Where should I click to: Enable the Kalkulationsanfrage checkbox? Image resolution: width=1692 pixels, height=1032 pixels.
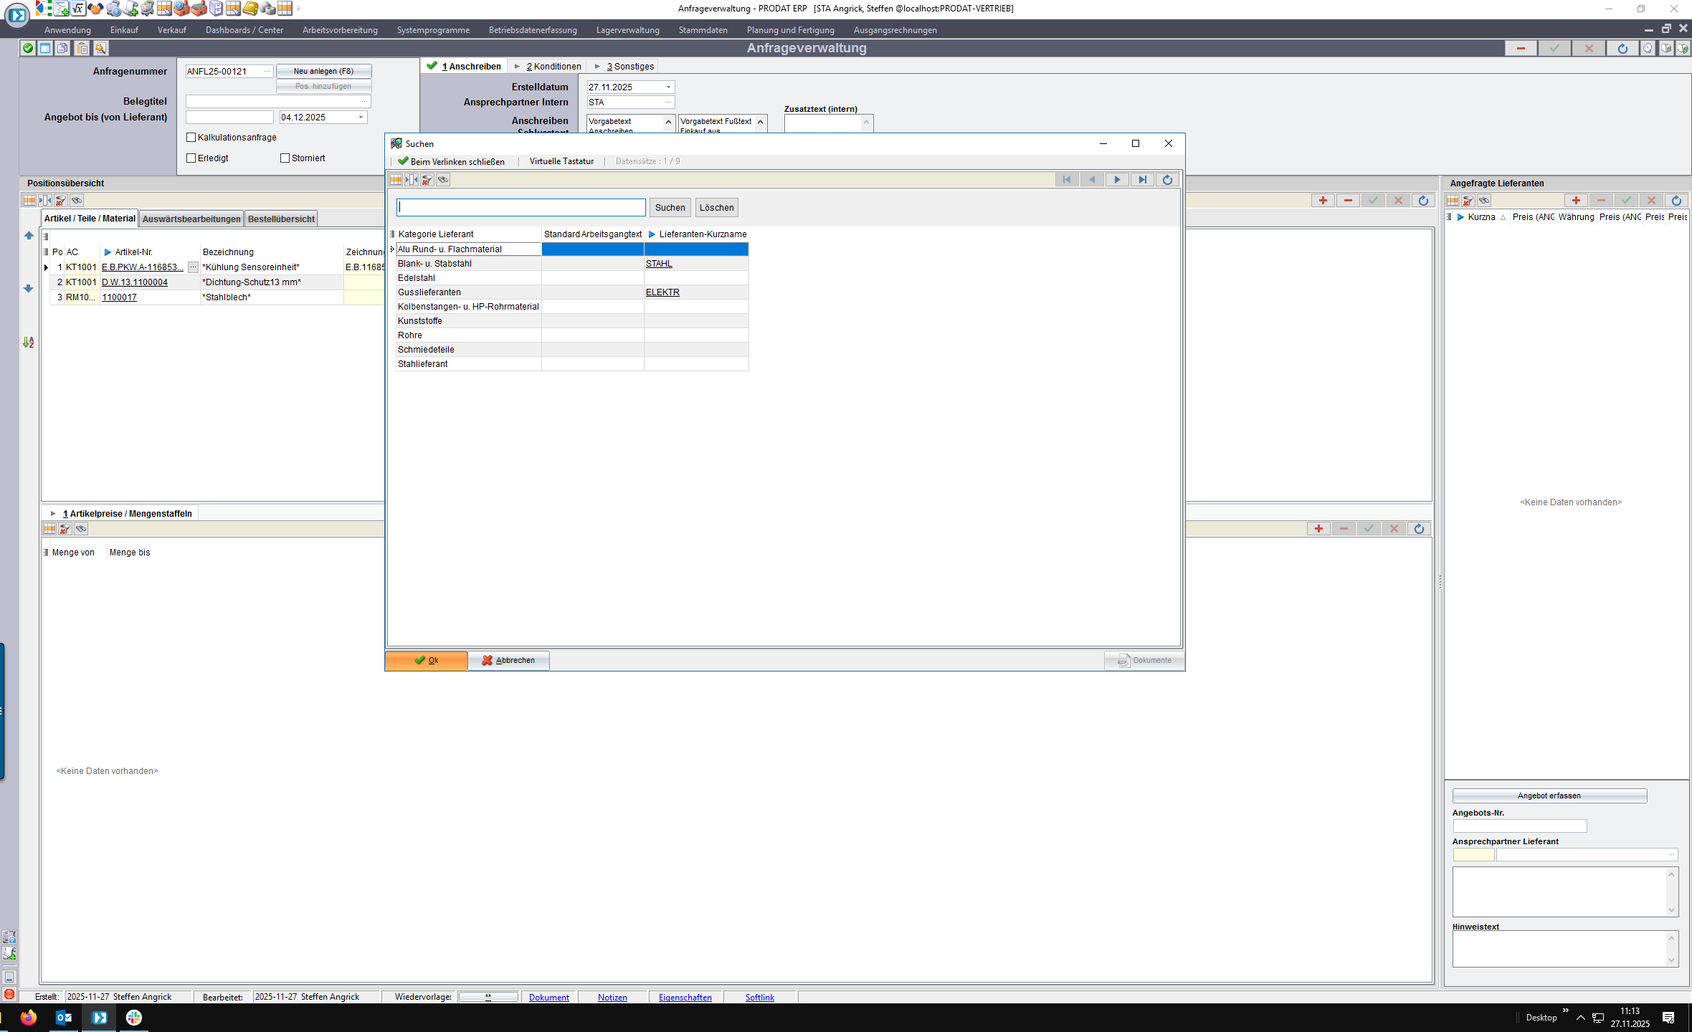(191, 138)
